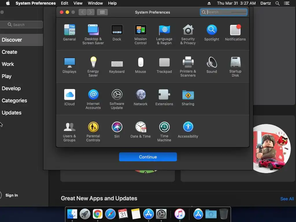Image resolution: width=296 pixels, height=222 pixels.
Task: Open Spotlight search in menu bar
Action: pos(277,3)
